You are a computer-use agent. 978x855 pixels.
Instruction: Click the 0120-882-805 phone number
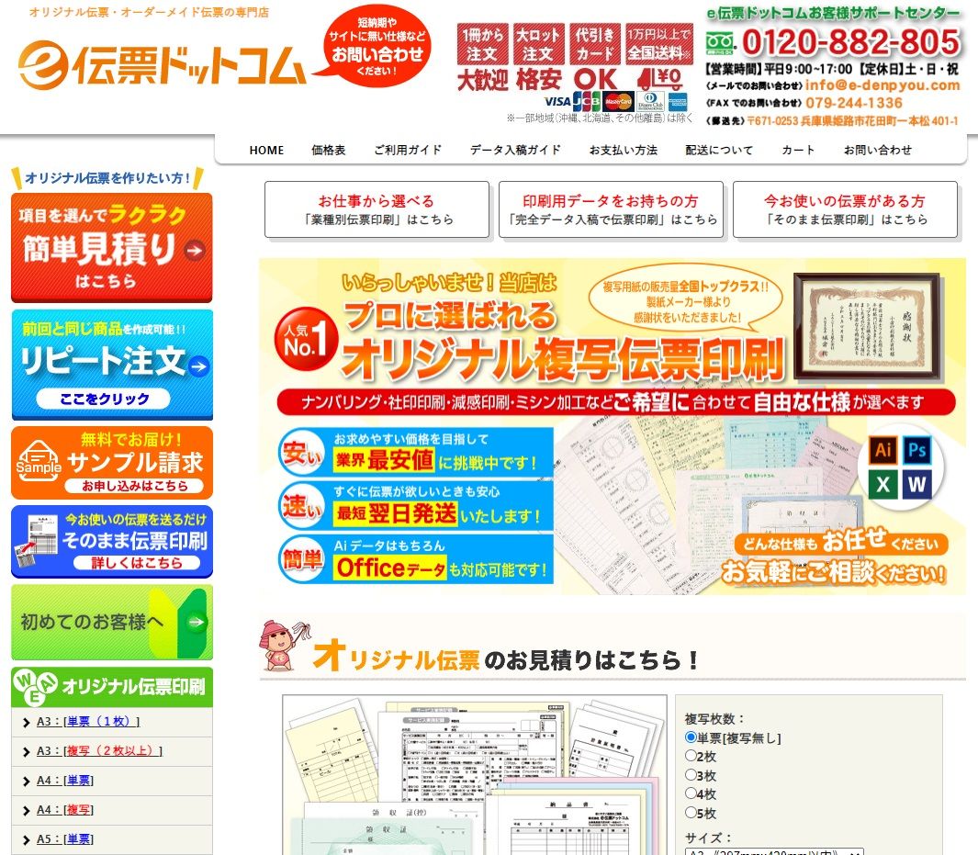click(x=850, y=42)
